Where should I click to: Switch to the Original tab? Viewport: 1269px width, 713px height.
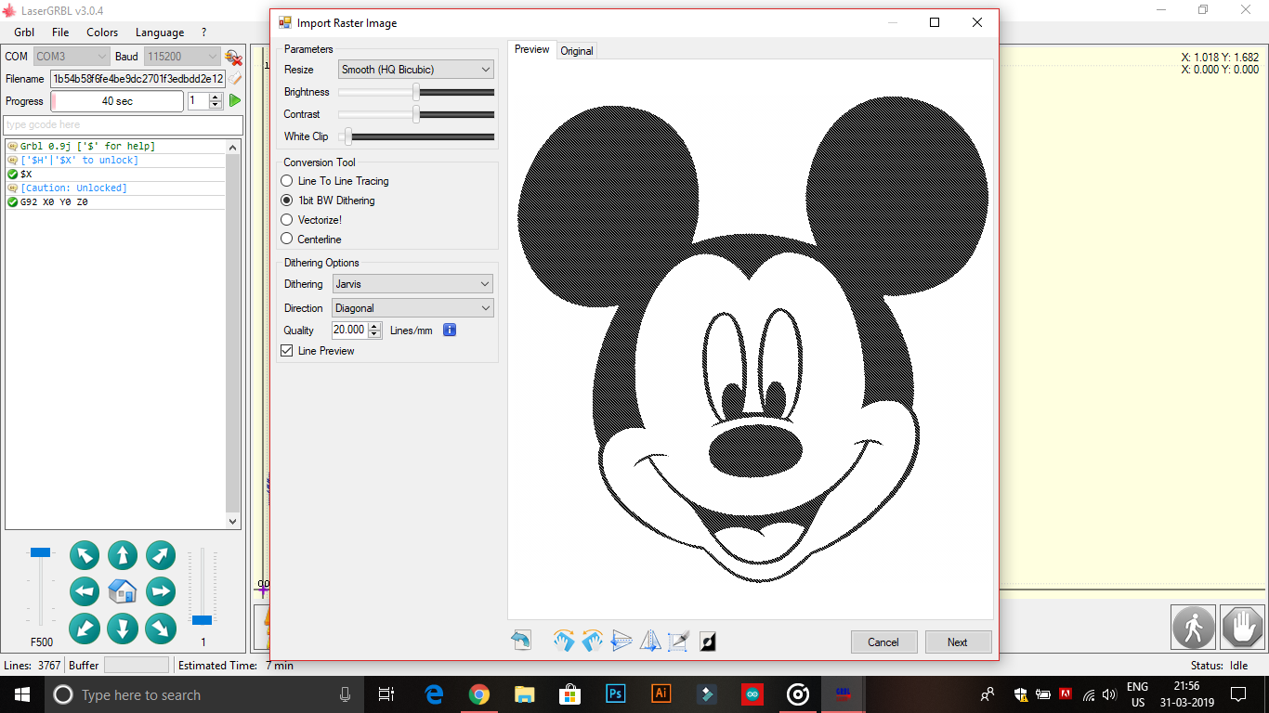577,51
